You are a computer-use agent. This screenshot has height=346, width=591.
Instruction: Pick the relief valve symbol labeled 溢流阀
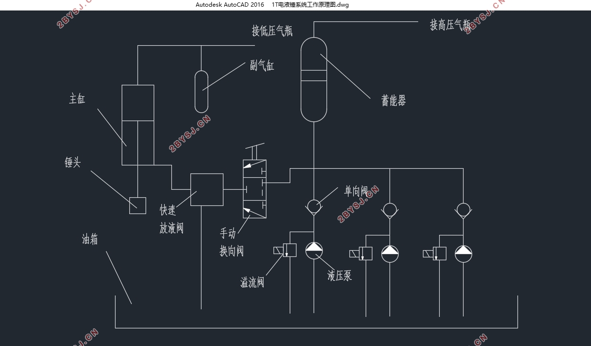[x=285, y=250]
